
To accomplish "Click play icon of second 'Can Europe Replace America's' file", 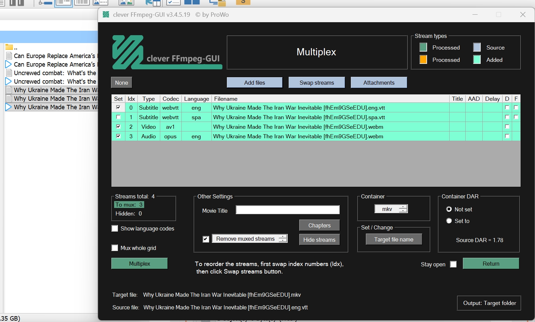I will click(x=9, y=64).
